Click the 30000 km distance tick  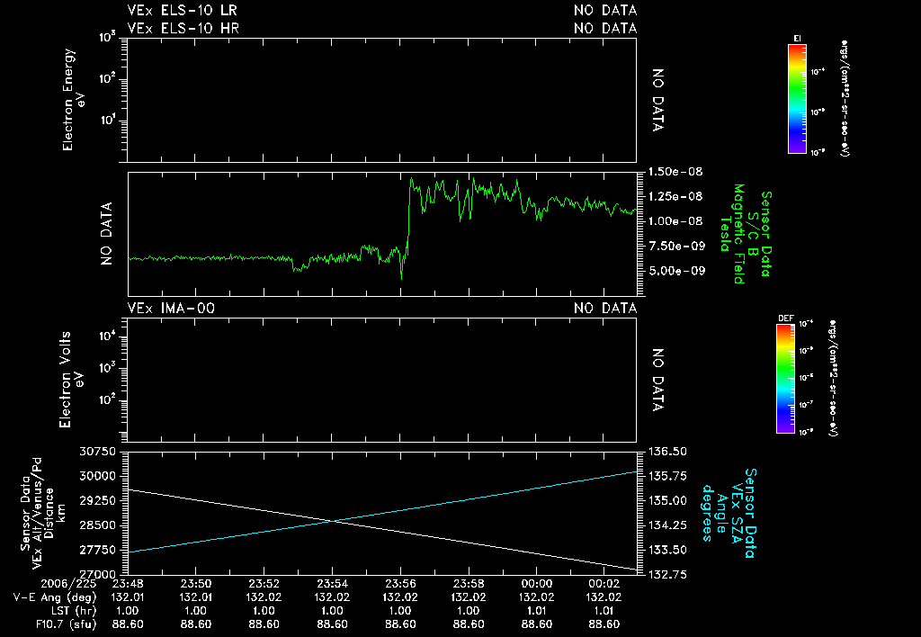(x=97, y=476)
